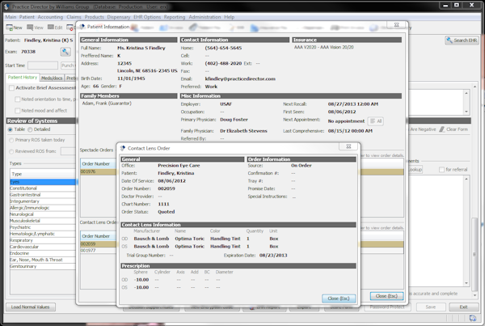Select Gastrointestinal in Types list

[43, 195]
